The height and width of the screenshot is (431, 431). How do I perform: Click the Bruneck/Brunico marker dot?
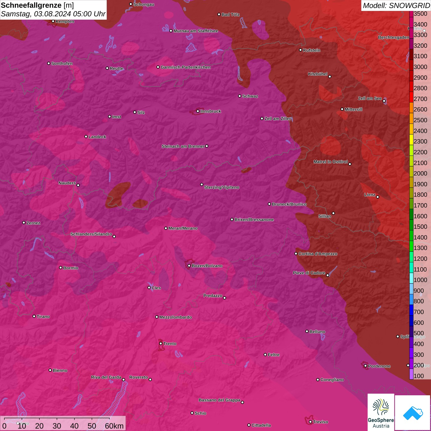[269, 204]
